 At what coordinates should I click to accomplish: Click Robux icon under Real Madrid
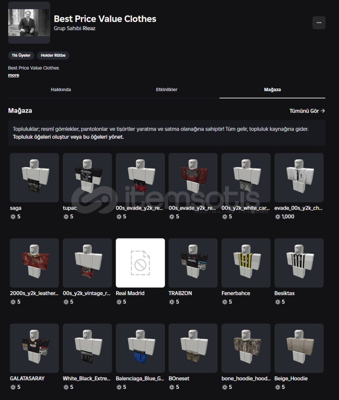[119, 302]
